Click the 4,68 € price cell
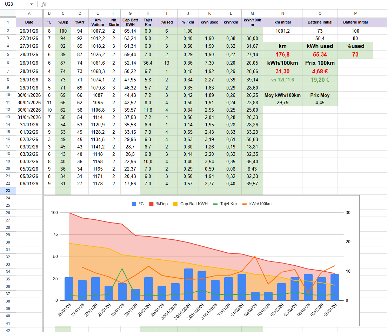Image resolution: width=387 pixels, height=332 pixels. point(320,71)
